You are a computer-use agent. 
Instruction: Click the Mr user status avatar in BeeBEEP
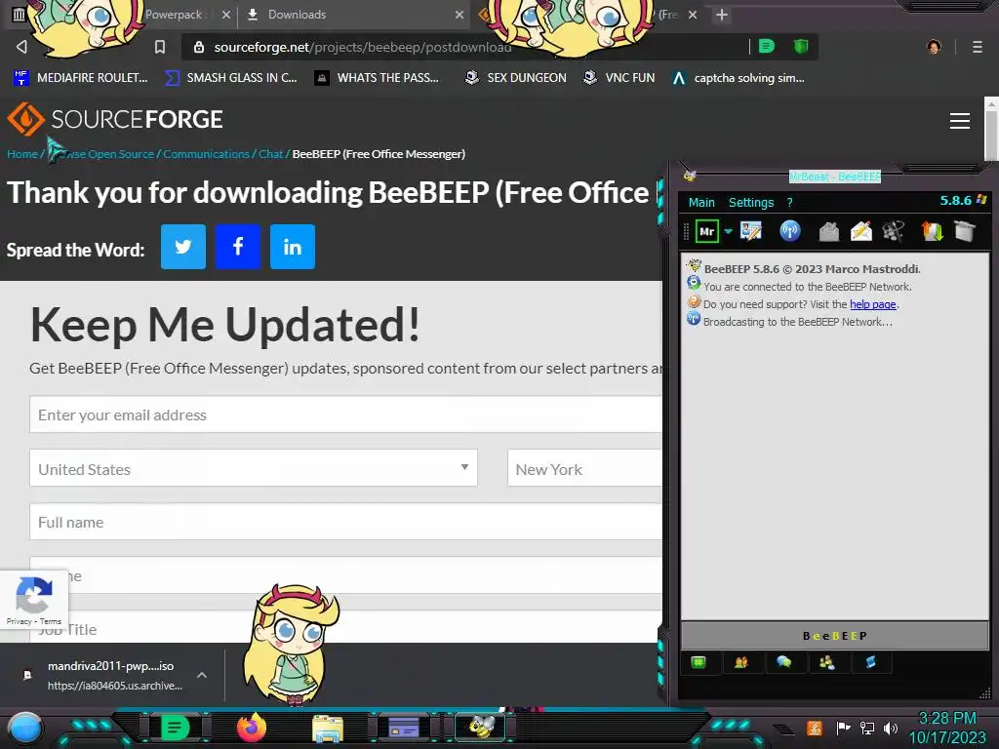pyautogui.click(x=707, y=231)
